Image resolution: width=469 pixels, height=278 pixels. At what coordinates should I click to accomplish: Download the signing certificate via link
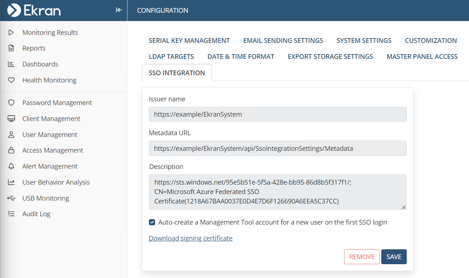pos(190,238)
